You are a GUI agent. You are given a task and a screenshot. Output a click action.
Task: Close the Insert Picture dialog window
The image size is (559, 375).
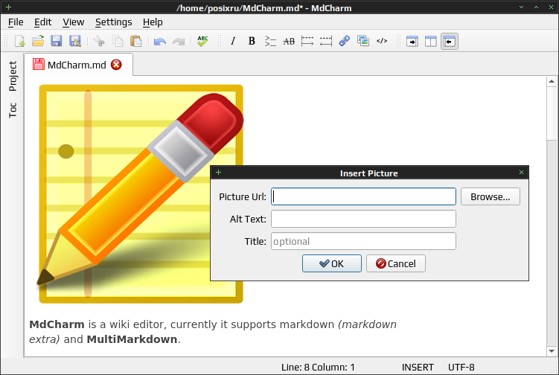tap(521, 173)
